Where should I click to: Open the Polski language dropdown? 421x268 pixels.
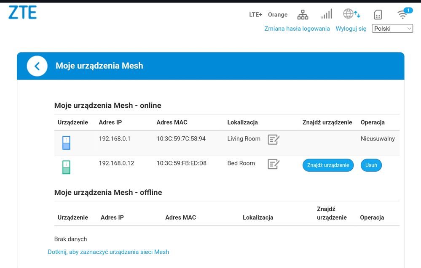point(392,29)
